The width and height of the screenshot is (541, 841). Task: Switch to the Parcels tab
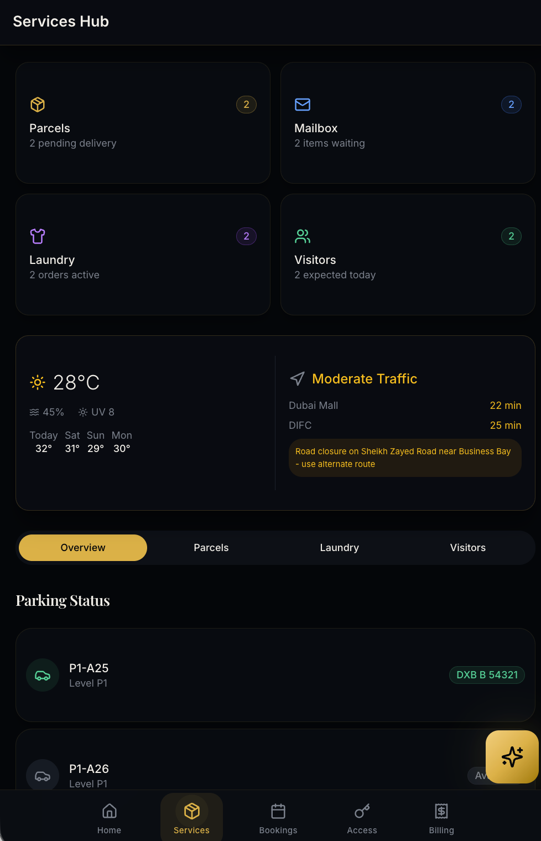(x=211, y=548)
